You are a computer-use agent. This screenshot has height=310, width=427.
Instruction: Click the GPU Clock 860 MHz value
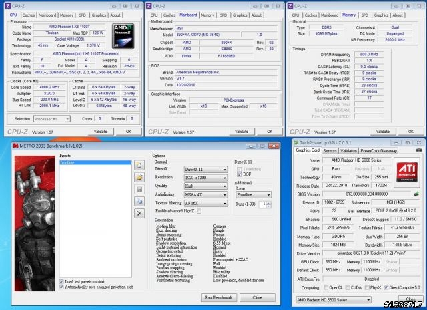point(333,262)
